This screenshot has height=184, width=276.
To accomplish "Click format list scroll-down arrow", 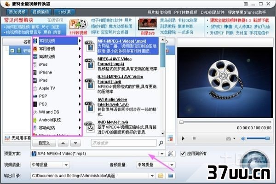I will click(163, 133).
